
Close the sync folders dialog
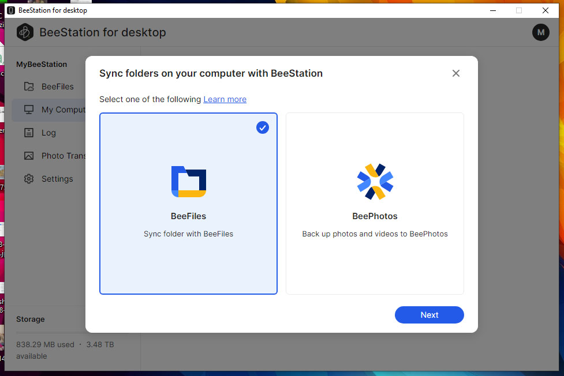[455, 73]
